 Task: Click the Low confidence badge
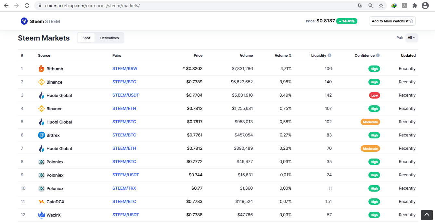(x=374, y=95)
